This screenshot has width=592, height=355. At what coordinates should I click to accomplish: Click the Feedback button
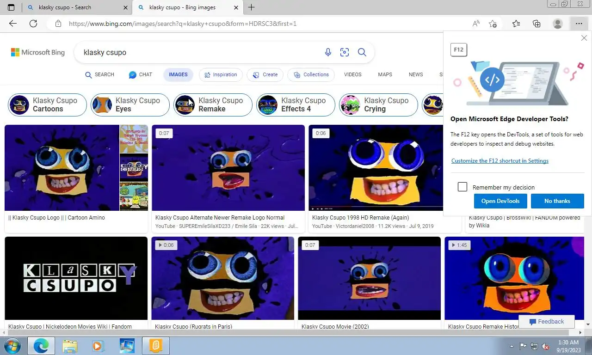(x=547, y=321)
